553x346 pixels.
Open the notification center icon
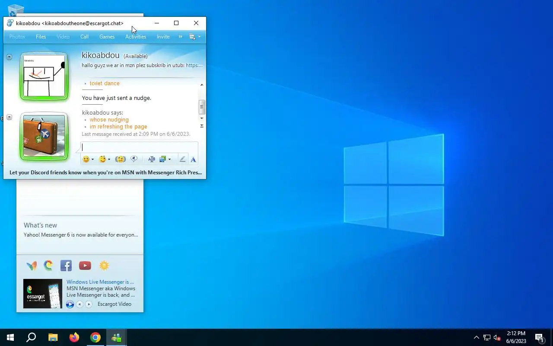coord(539,337)
